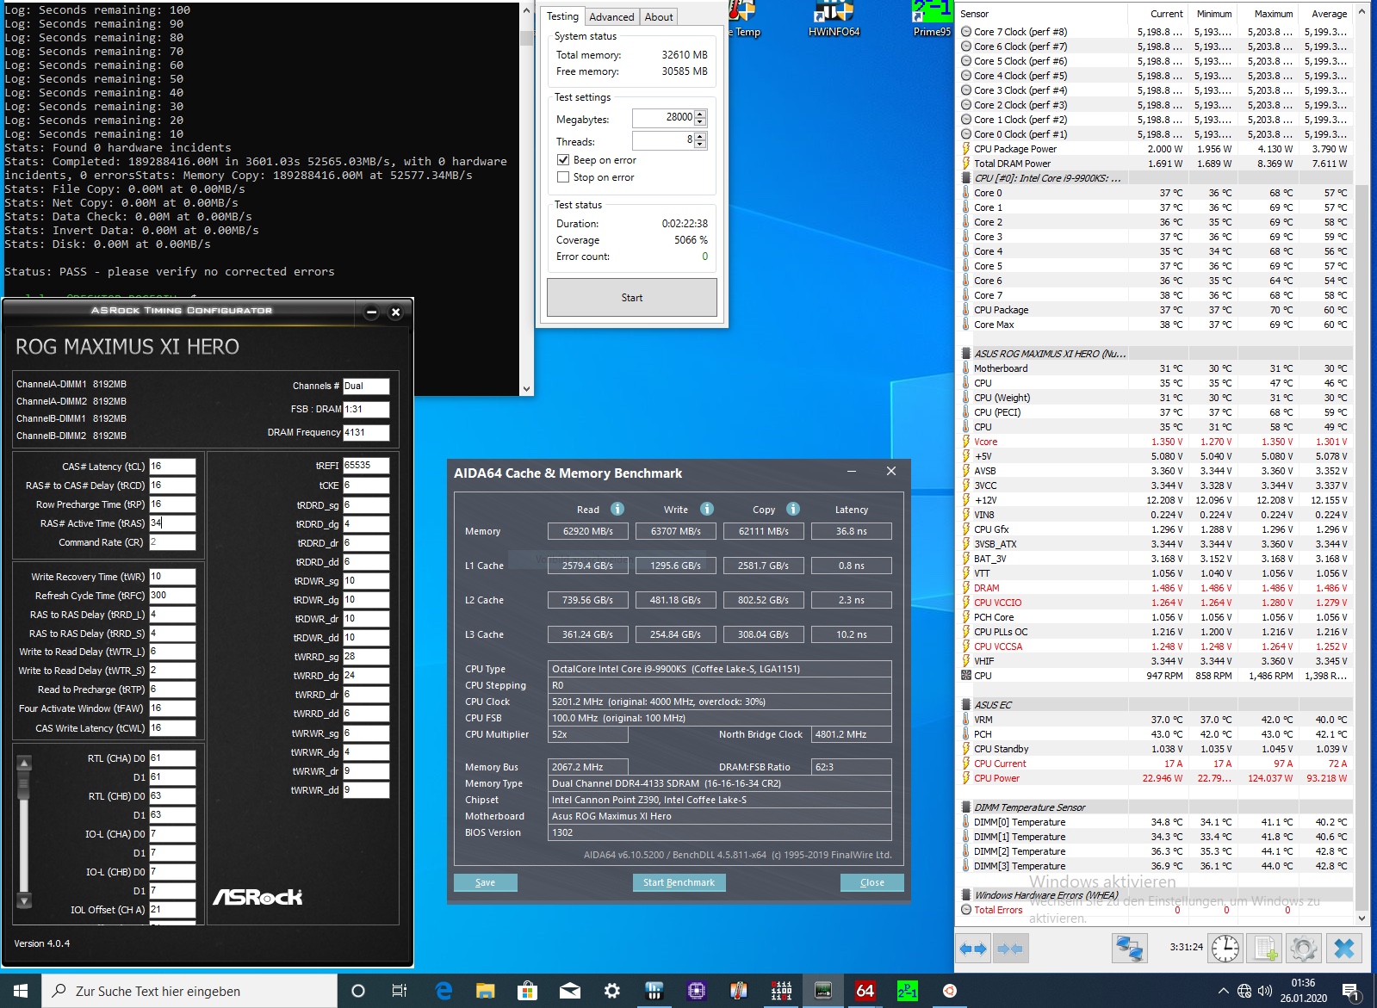Collapse ASUS ROG MAXIMUS XI HERO sensor group
The height and width of the screenshot is (1008, 1377).
966,354
